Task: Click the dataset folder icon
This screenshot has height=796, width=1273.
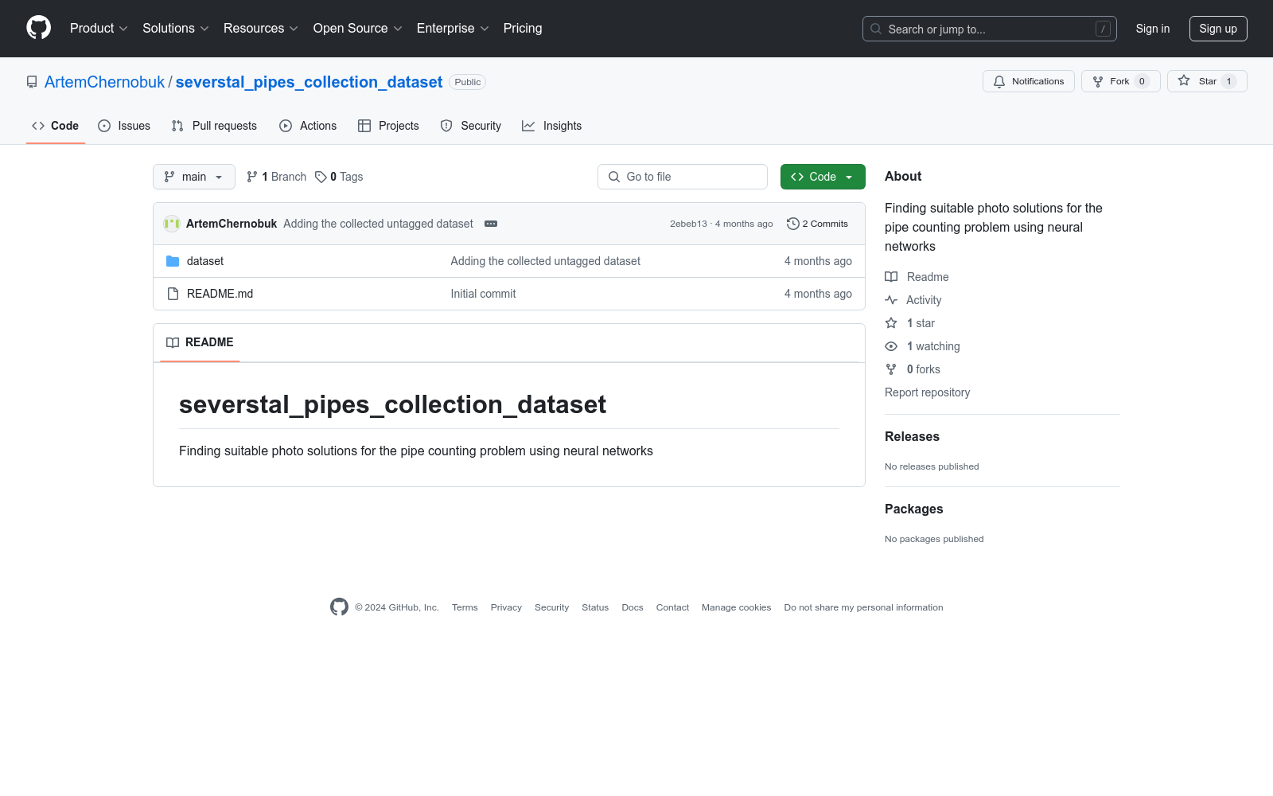Action: click(173, 261)
